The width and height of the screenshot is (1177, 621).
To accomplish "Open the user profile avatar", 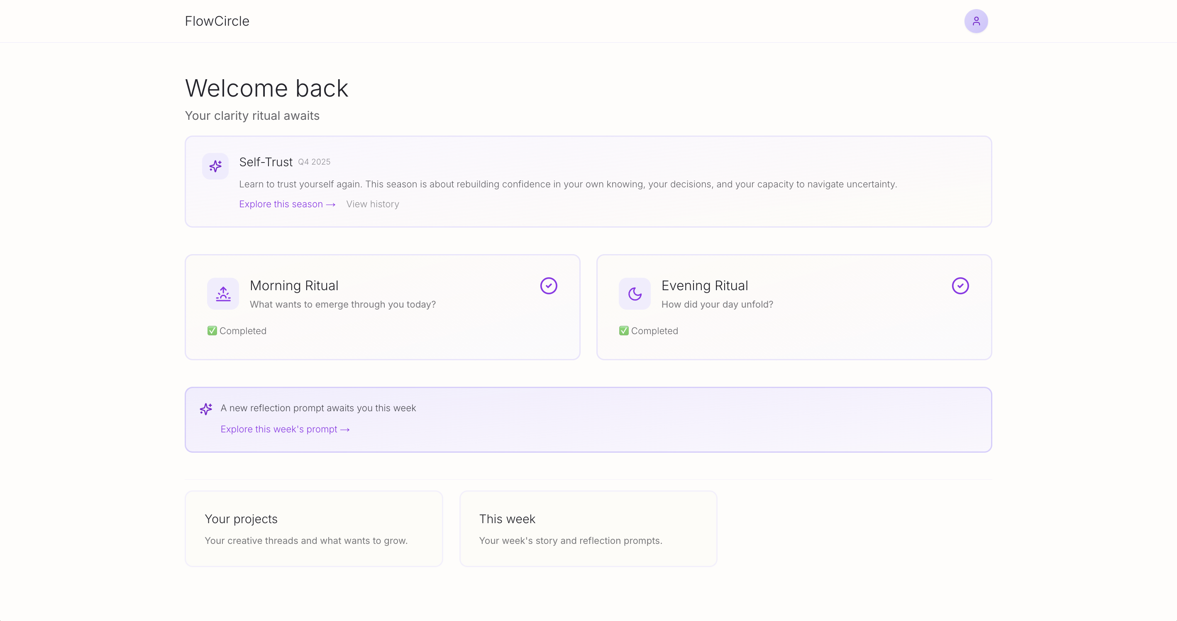I will (x=976, y=21).
